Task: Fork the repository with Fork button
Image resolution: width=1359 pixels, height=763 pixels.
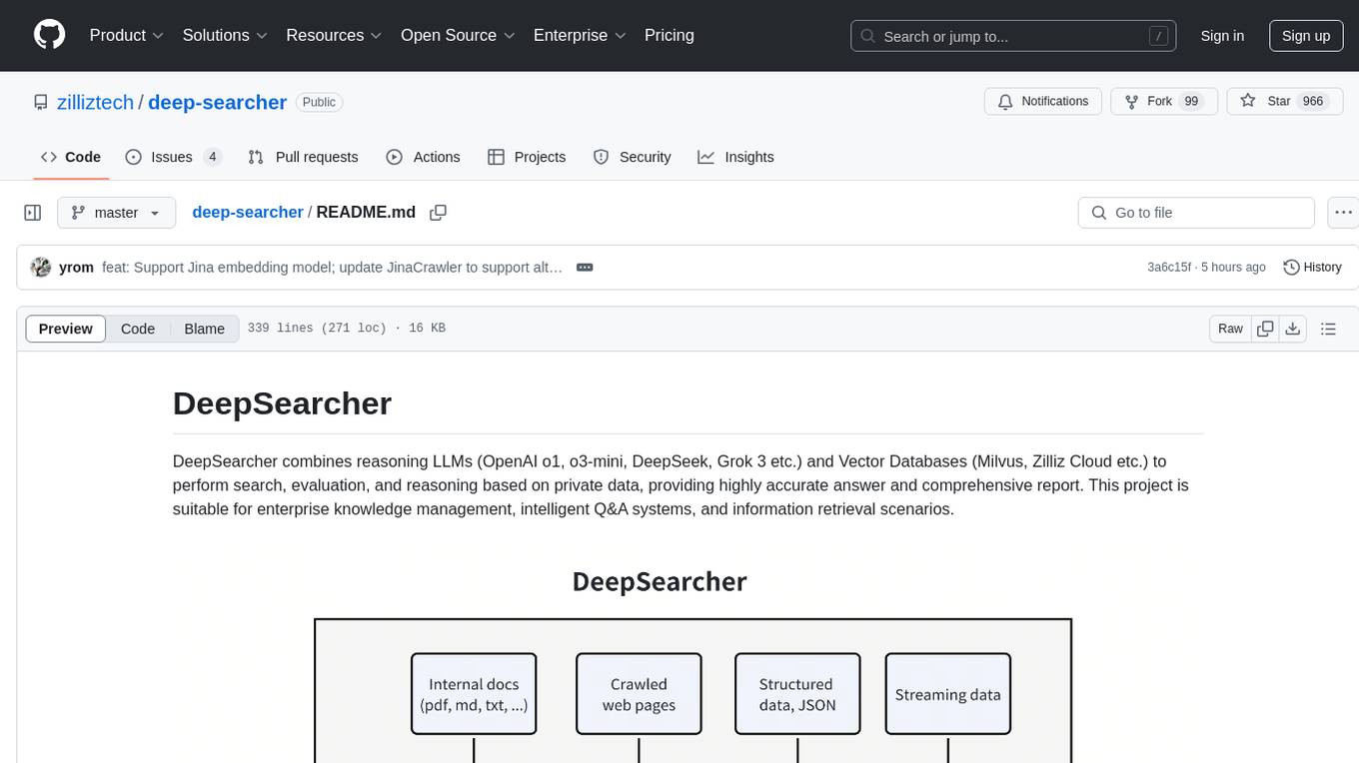Action: (x=1163, y=102)
